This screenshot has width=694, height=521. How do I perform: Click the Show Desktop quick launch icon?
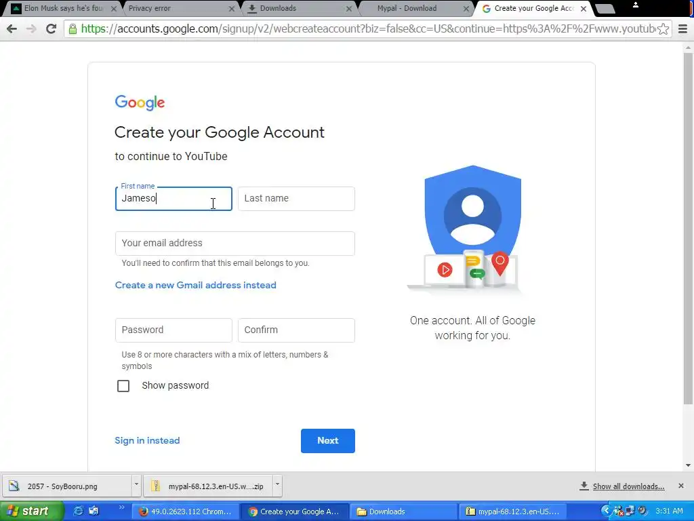point(94,512)
